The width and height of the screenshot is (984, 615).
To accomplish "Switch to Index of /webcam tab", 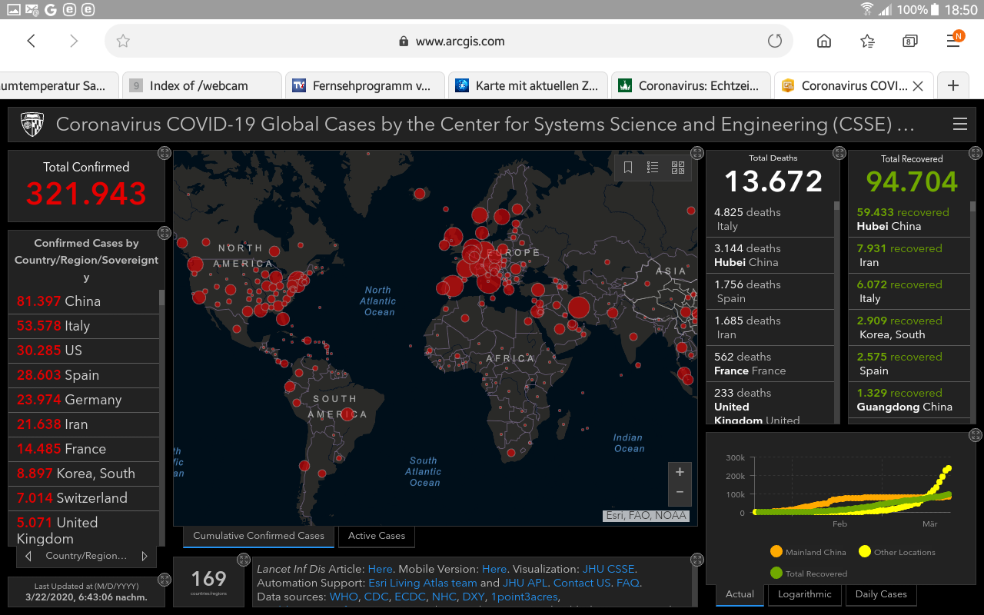I will [x=202, y=85].
